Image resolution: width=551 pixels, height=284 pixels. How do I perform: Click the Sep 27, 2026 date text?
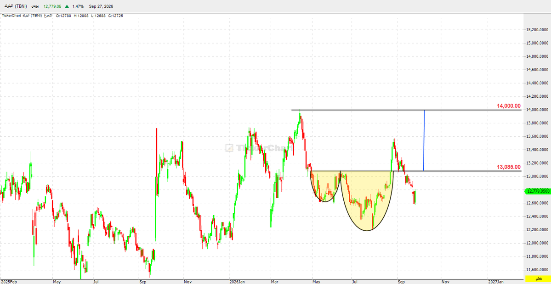pyautogui.click(x=101, y=6)
